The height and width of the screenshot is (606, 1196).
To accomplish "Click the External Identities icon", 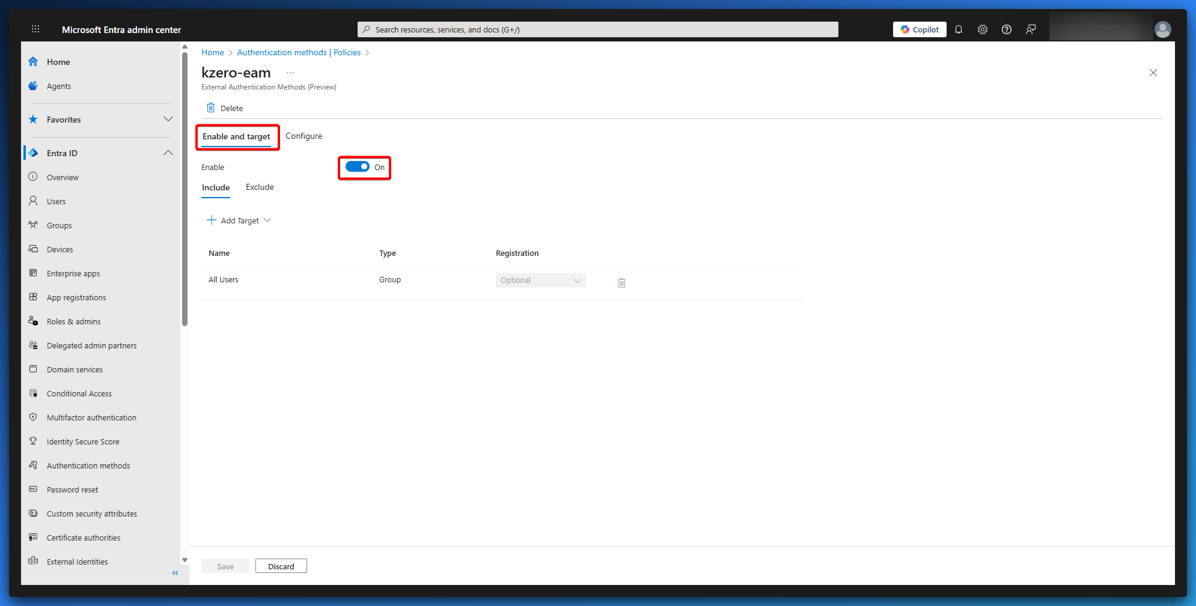I will [33, 561].
